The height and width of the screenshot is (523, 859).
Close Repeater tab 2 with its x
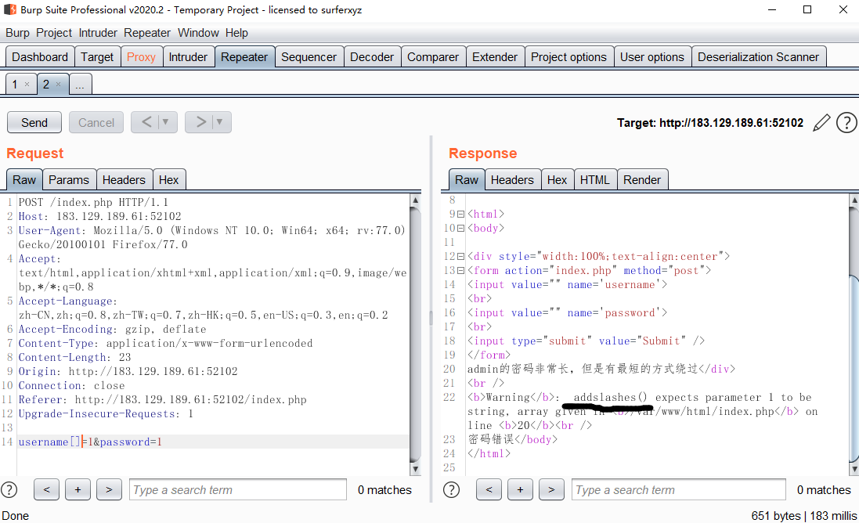[x=58, y=85]
